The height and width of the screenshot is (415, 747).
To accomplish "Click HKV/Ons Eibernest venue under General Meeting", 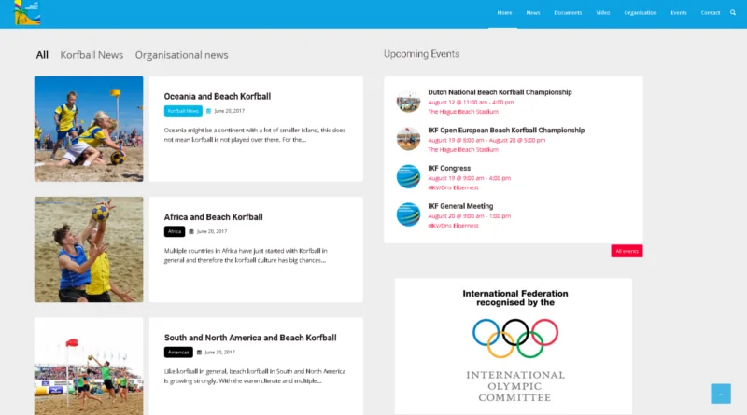I will (453, 226).
